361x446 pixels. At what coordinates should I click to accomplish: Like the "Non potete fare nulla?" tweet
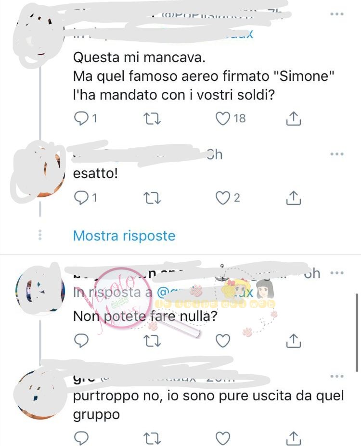point(222,341)
